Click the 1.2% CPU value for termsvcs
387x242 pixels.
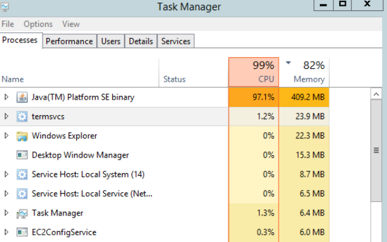click(266, 116)
